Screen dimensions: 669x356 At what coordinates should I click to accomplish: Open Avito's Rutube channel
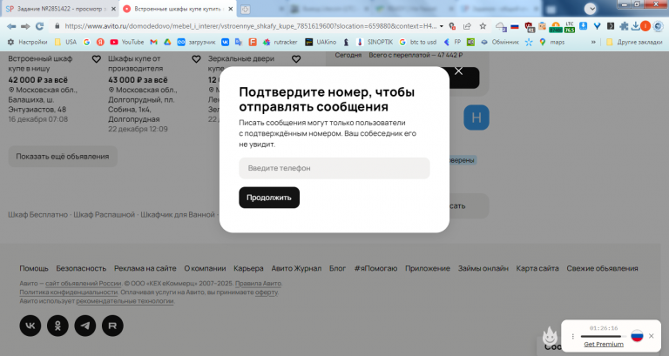[112, 326]
